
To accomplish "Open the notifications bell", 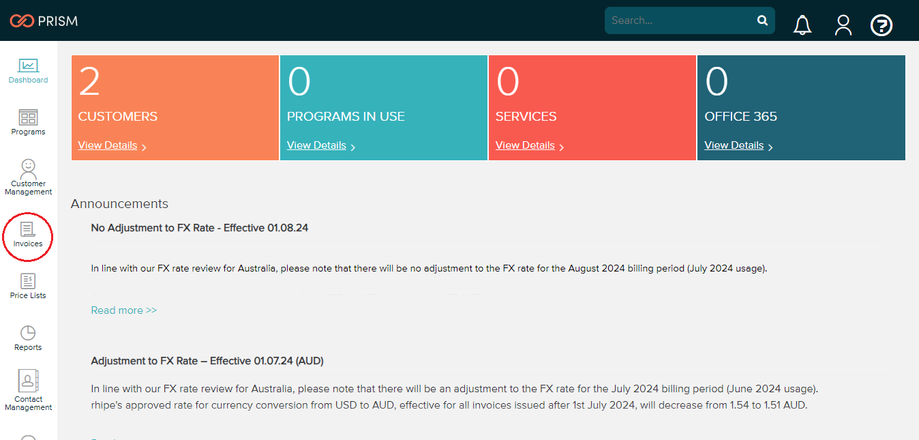I will click(802, 25).
